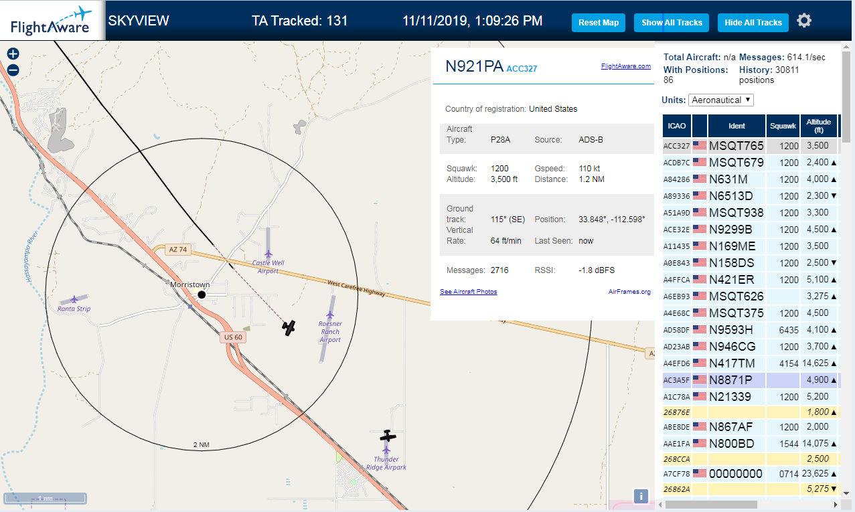Select the highlighted N8871P aircraft row
Screen dimensions: 855x512
click(750, 380)
